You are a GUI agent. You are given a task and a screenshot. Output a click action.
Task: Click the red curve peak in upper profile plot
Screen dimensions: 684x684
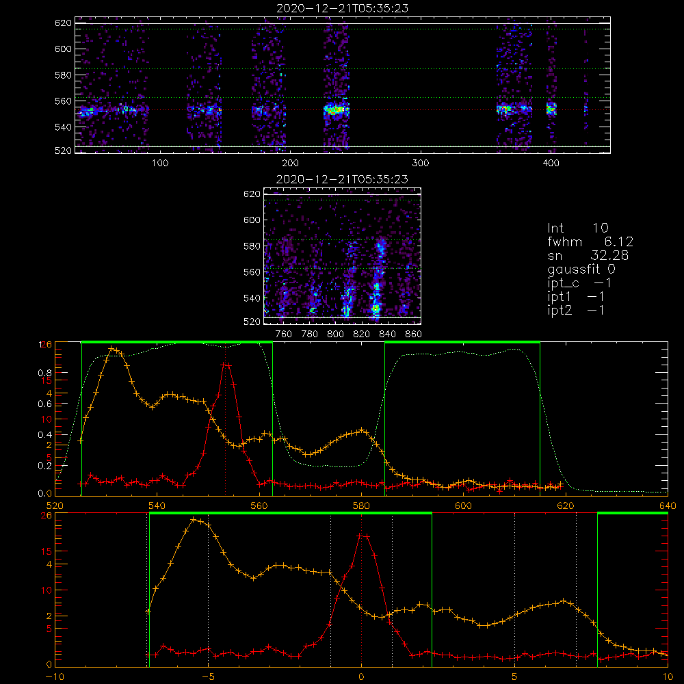pyautogui.click(x=226, y=365)
